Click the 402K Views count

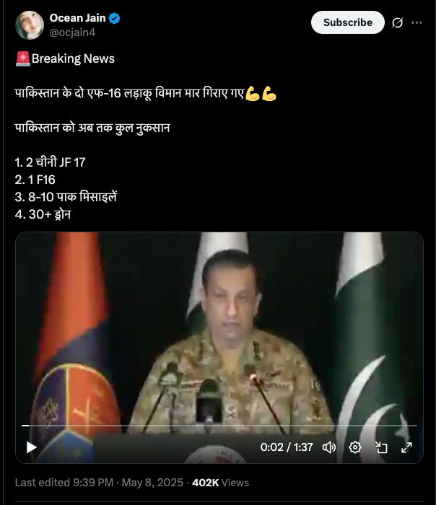220,483
